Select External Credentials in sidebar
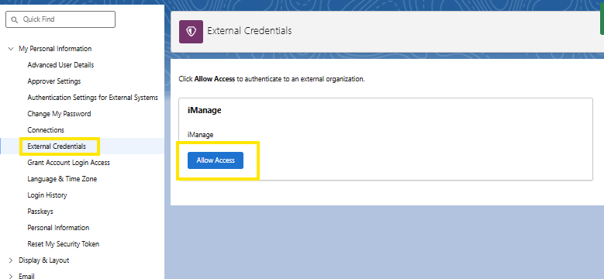This screenshot has height=279, width=604. click(x=57, y=146)
